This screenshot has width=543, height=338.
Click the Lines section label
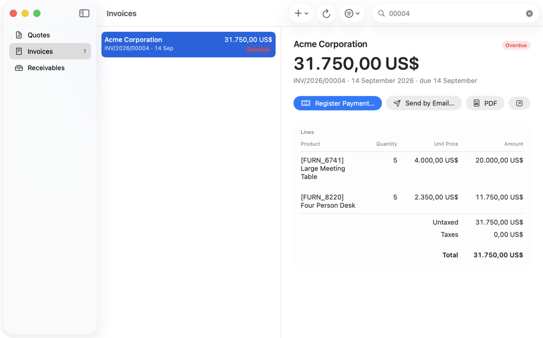pyautogui.click(x=307, y=132)
